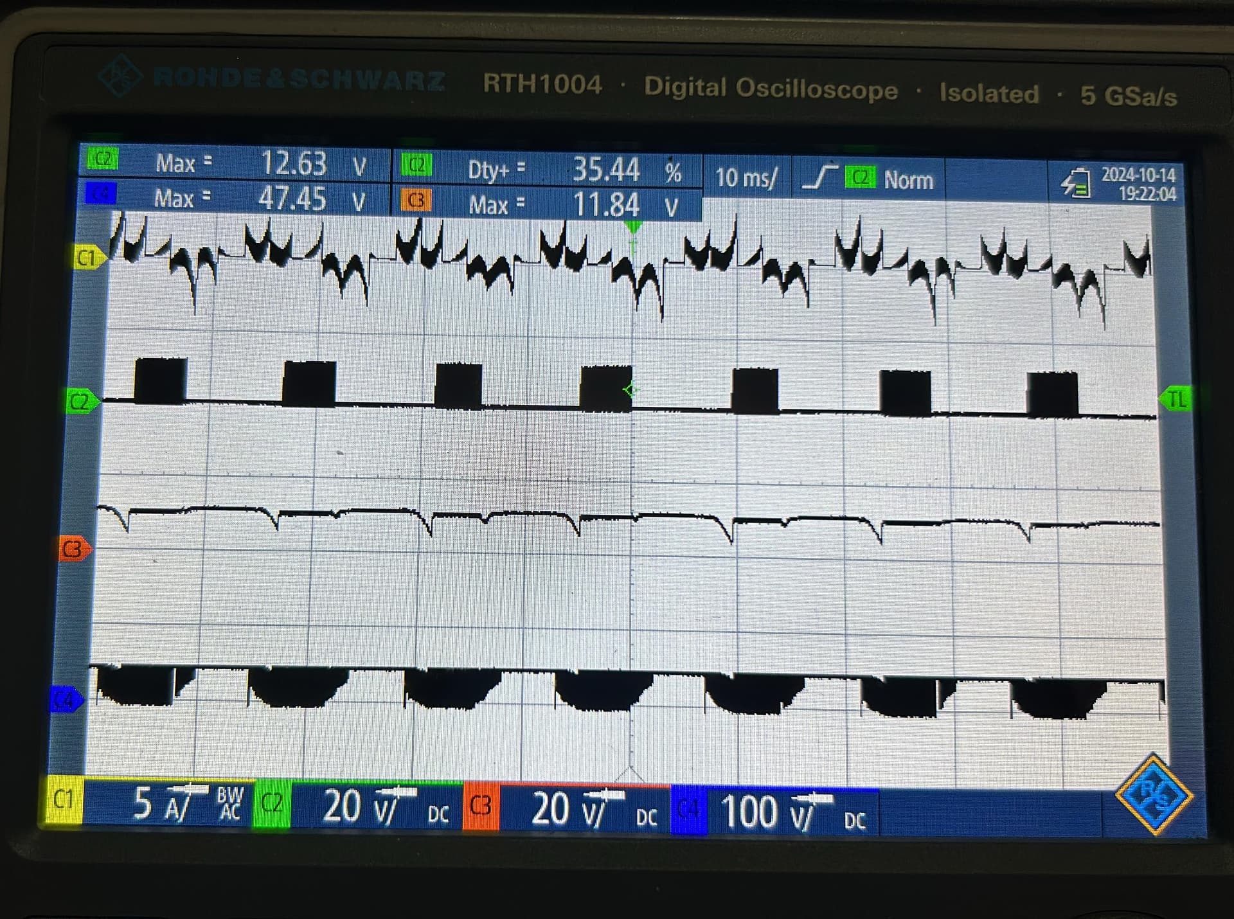Open the C3 channel label in bottom bar
The width and height of the screenshot is (1234, 919).
pos(480,807)
